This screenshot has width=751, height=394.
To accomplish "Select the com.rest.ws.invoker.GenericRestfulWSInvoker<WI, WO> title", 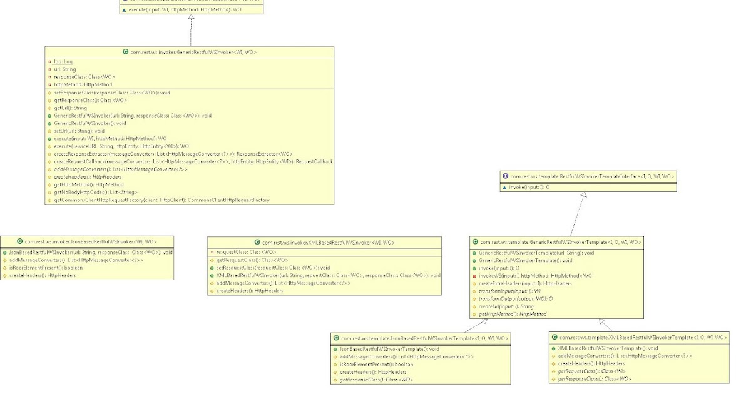I will pyautogui.click(x=193, y=53).
